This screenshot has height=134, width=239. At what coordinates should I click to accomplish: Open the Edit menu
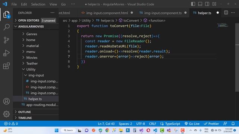[x=24, y=4]
